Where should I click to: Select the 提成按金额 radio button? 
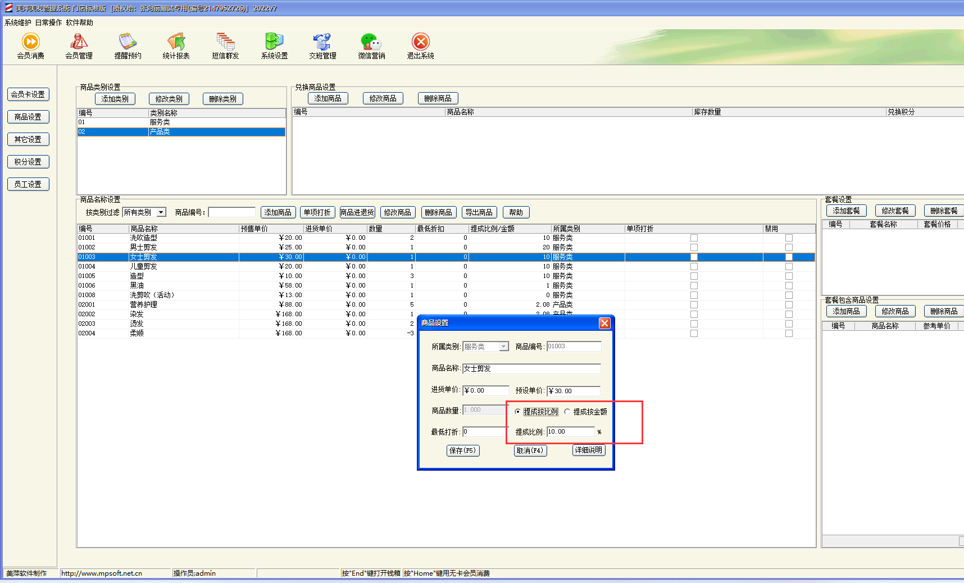[567, 412]
